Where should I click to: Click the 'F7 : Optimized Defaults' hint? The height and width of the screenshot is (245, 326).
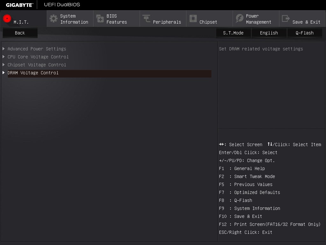[250, 192]
